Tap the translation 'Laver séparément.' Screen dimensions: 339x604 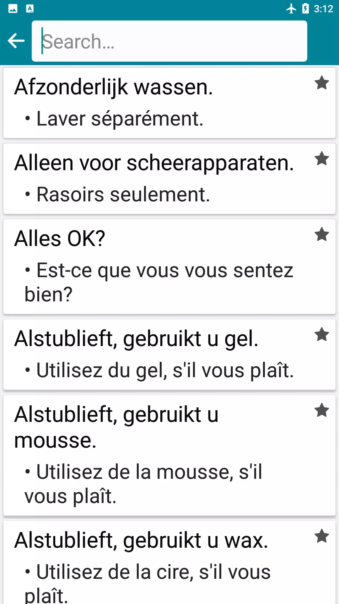click(120, 119)
